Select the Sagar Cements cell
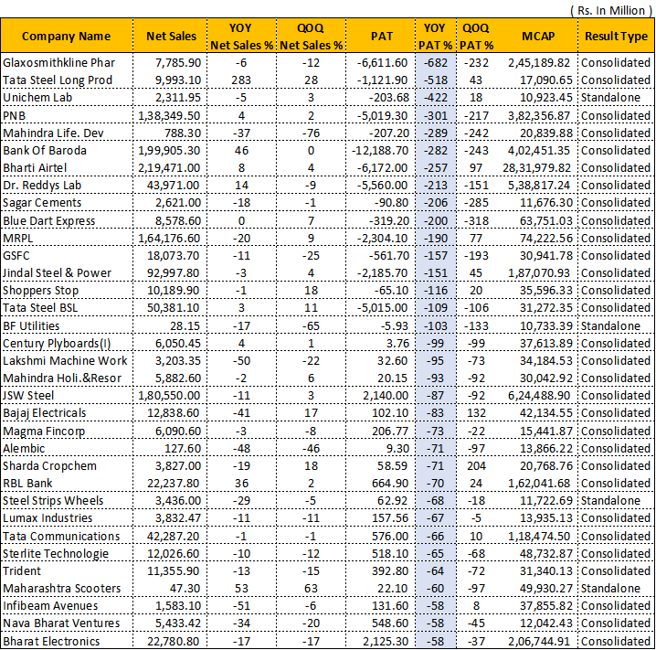This screenshot has width=656, height=650. (x=42, y=203)
